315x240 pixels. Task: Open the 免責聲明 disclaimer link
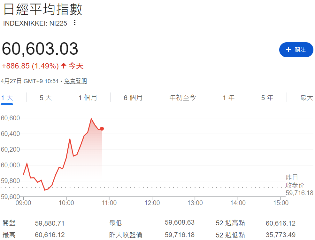tap(75, 81)
